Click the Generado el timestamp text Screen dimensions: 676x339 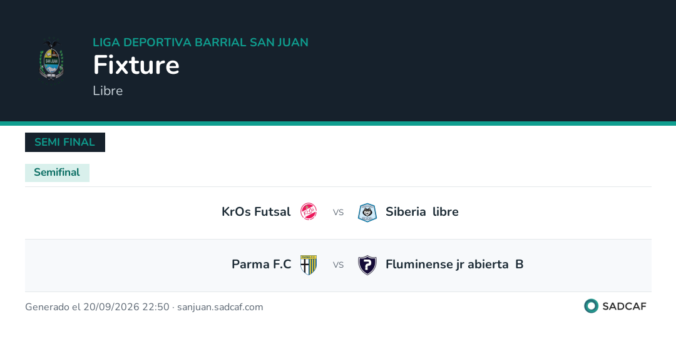97,307
